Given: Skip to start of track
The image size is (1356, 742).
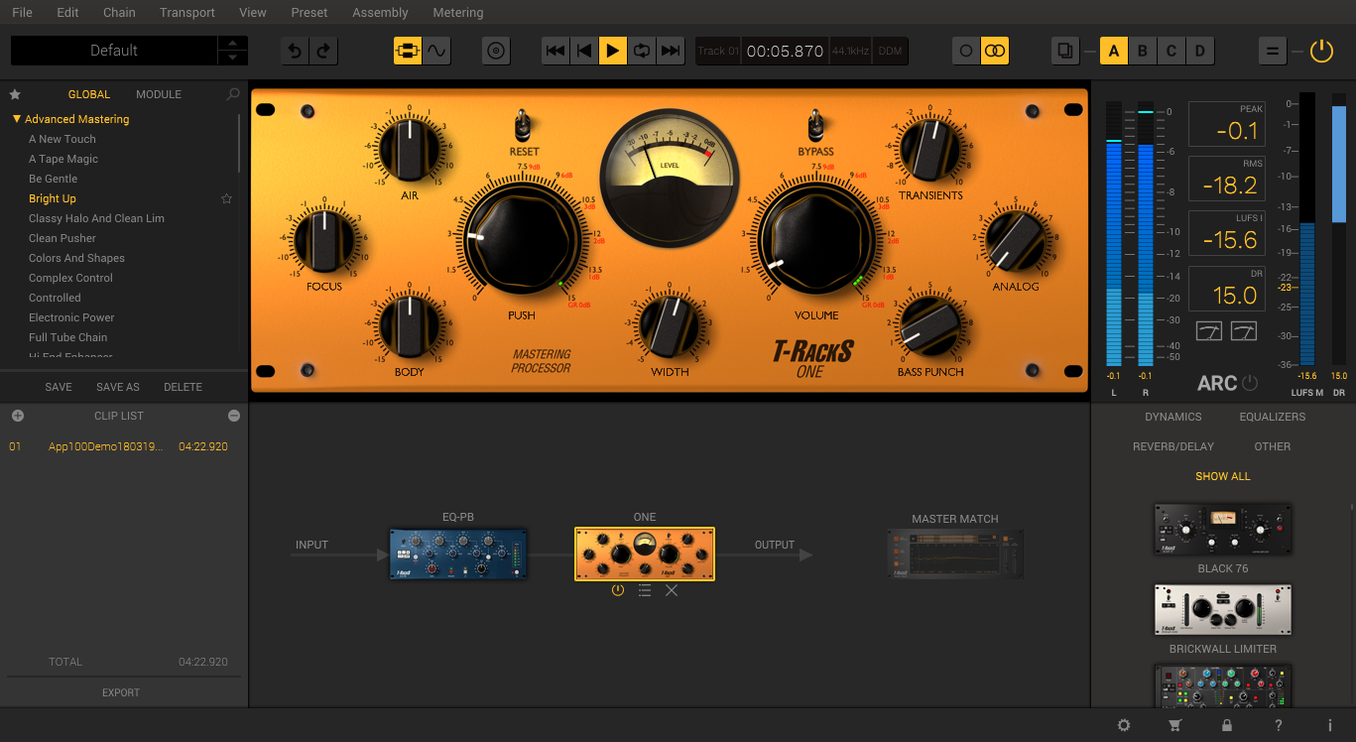Looking at the screenshot, I should [x=555, y=51].
